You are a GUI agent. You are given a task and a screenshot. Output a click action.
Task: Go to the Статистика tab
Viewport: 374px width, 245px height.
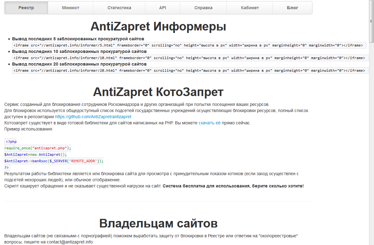119,8
